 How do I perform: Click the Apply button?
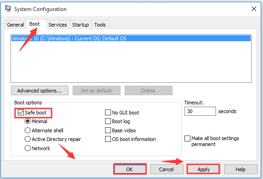click(x=204, y=169)
